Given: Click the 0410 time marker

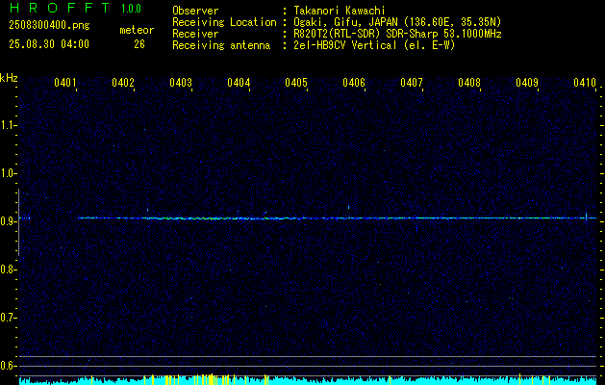Looking at the screenshot, I should (x=585, y=83).
